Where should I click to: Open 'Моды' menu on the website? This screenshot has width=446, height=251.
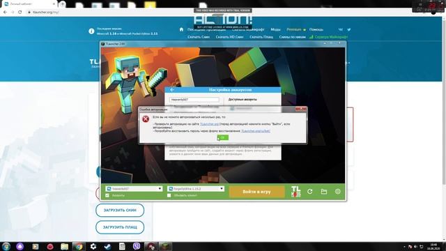275,29
